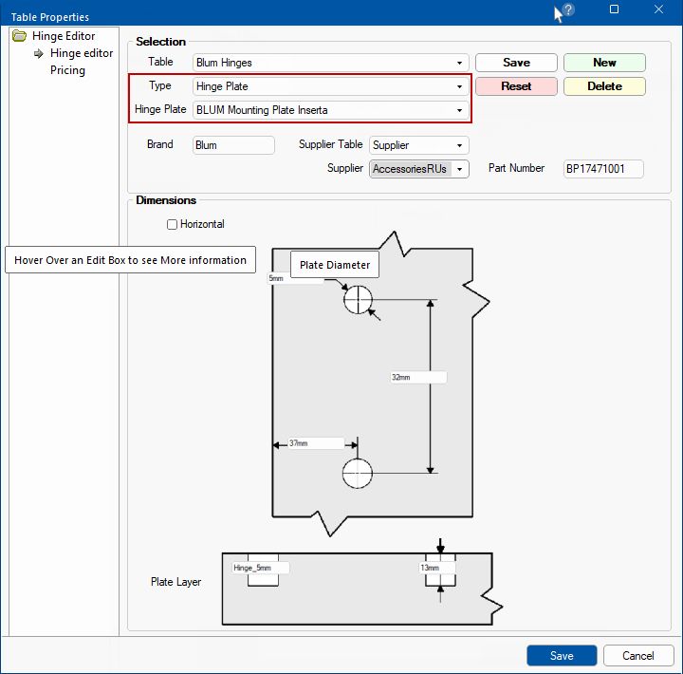Viewport: 683px width, 674px height.
Task: Click the 5mm plate diameter edit box
Action: pos(295,278)
